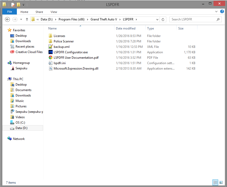This screenshot has width=227, height=187.
Task: Click the Properties quick access icon
Action: tap(13, 5)
